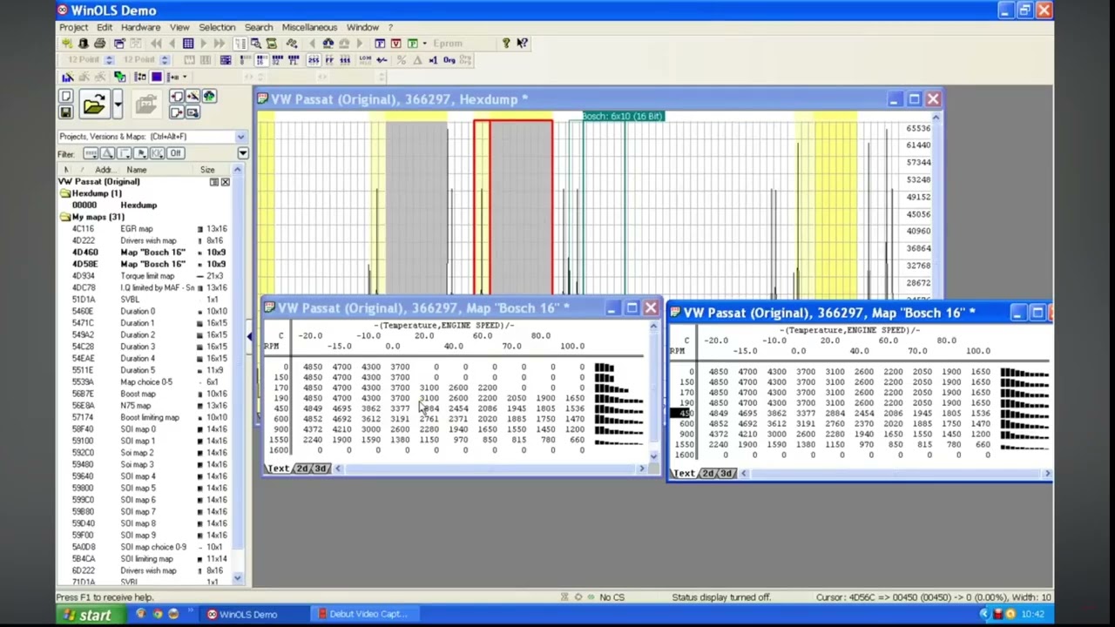Switch left map window to 2d tab
The width and height of the screenshot is (1115, 627).
click(x=302, y=469)
